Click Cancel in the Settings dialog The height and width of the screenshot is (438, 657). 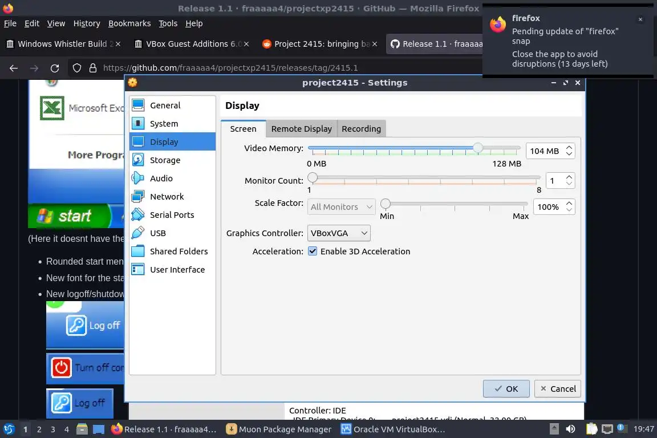pos(558,388)
